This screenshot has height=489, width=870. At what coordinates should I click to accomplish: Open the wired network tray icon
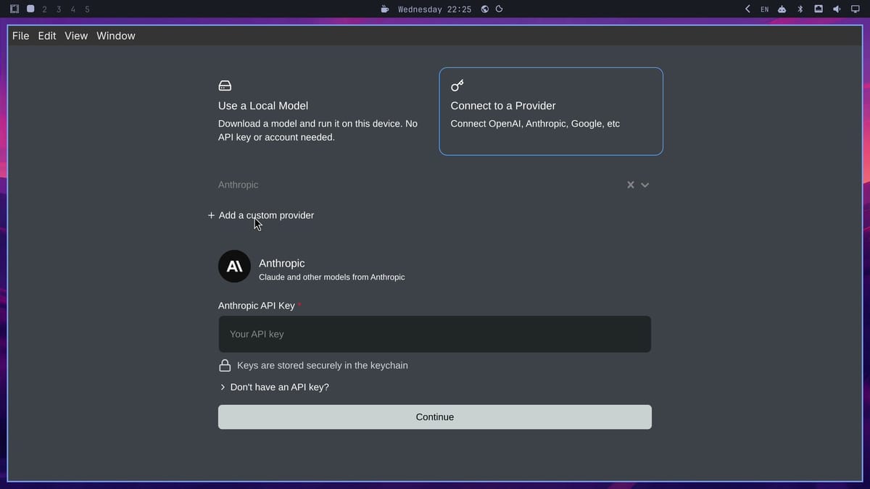(819, 9)
